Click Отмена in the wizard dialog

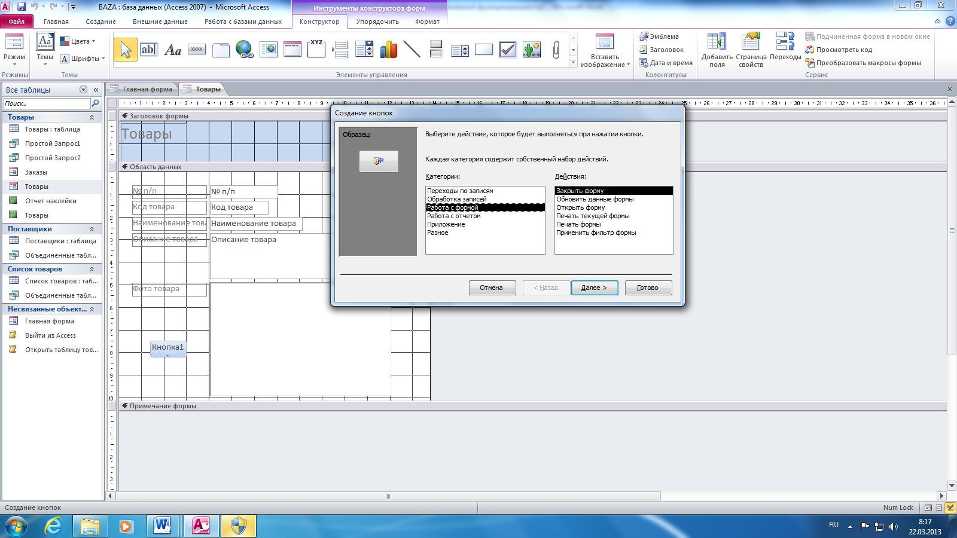click(491, 288)
